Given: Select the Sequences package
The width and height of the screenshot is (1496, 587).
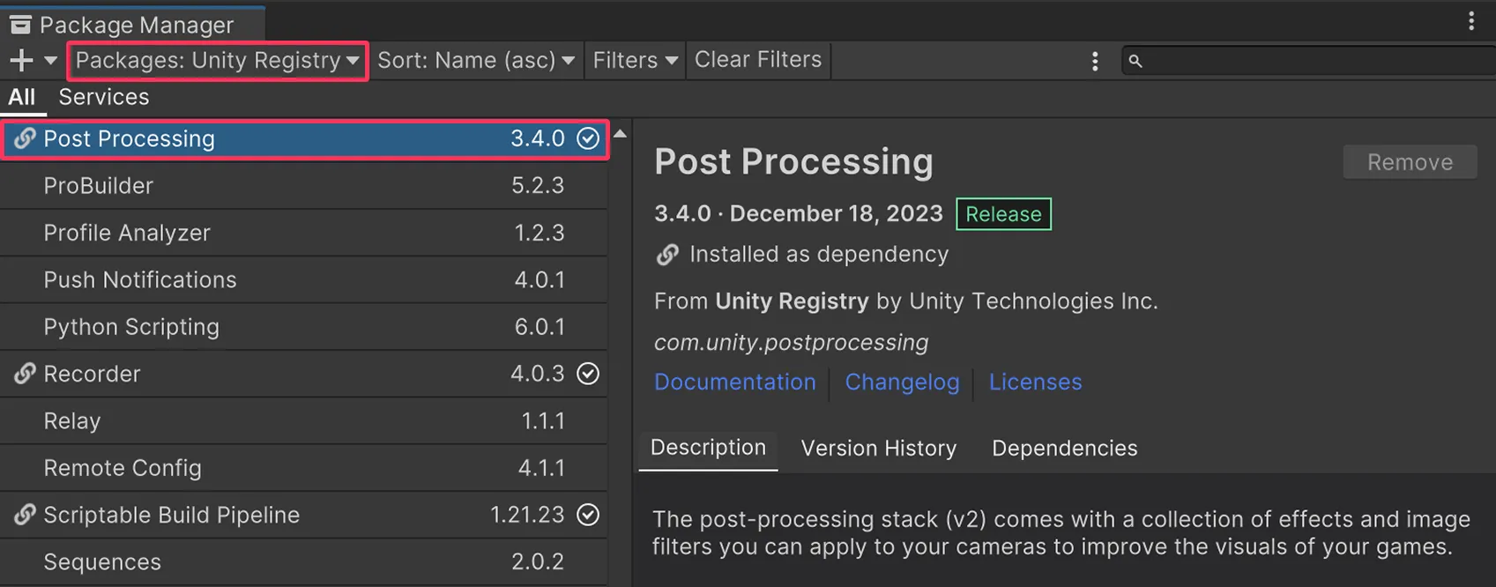Looking at the screenshot, I should 304,561.
